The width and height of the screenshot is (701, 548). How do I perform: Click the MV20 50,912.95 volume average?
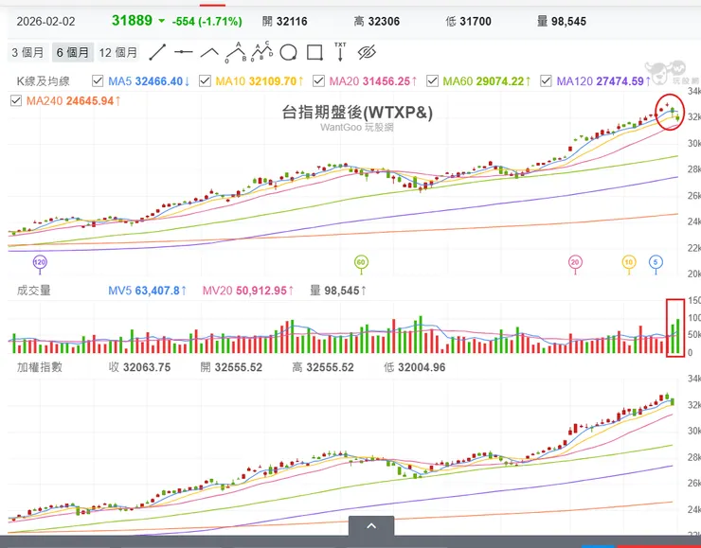point(248,291)
